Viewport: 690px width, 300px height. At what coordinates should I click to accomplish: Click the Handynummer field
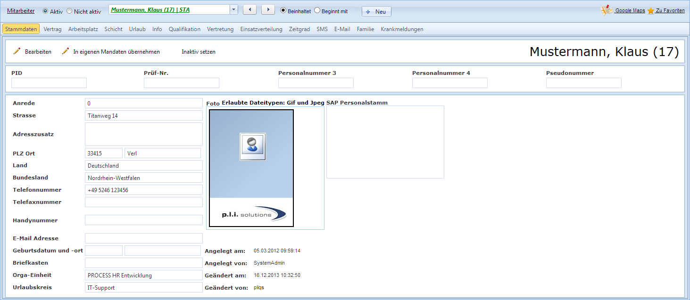[x=144, y=220]
